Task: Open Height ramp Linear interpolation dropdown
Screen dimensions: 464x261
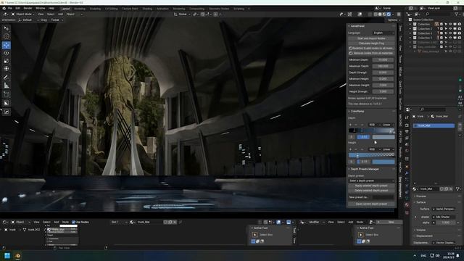Action: [388, 149]
